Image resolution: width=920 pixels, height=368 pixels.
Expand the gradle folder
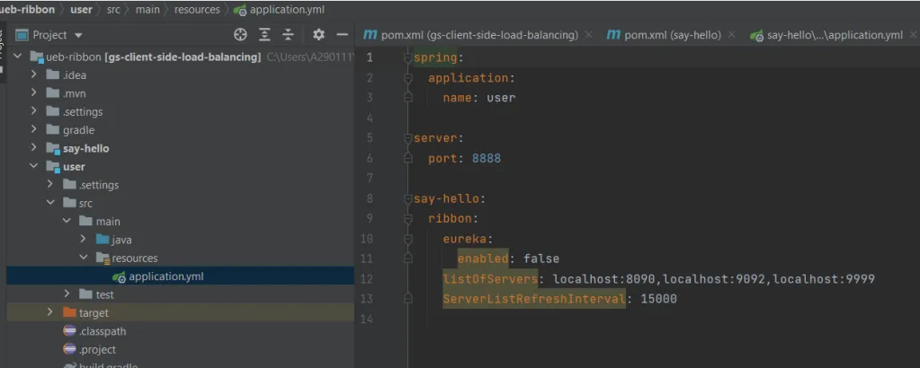33,129
